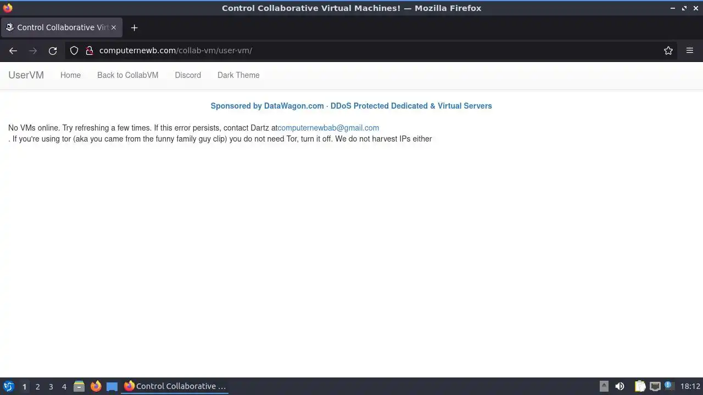
Task: Go back using the browser back arrow
Action: click(13, 50)
